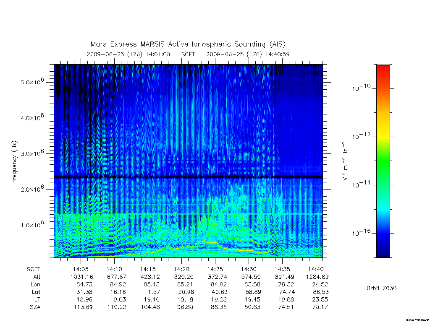This screenshot has width=430, height=322.
Task: Click the 14:35 time tick label
Action: pos(282,270)
